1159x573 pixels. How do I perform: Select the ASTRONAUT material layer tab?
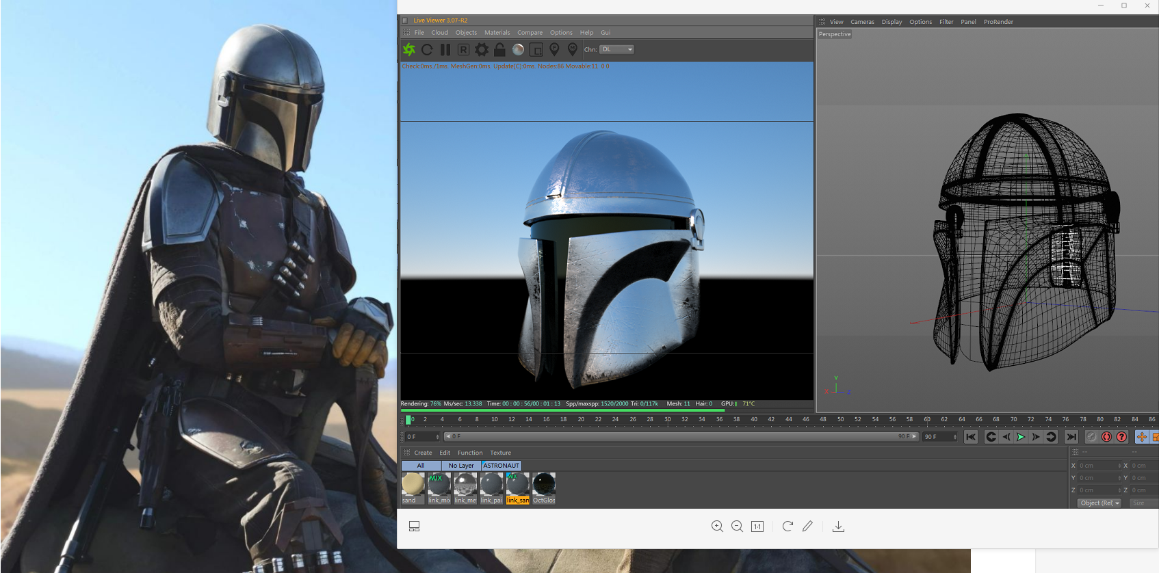pyautogui.click(x=501, y=466)
